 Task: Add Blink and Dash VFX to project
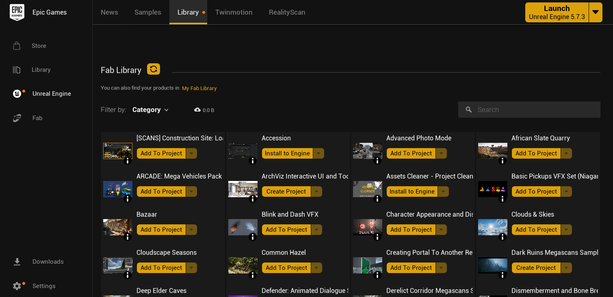pyautogui.click(x=286, y=230)
